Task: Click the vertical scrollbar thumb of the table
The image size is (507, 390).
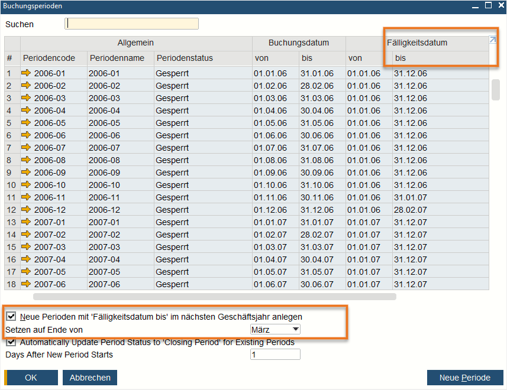Action: pos(496,89)
